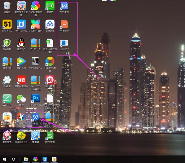
Task: Open the 百度网盘 cloud drive shortcut
Action: click(50, 24)
